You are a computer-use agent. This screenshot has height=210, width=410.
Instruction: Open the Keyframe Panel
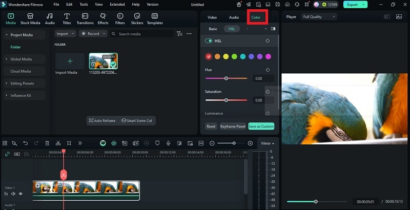(x=233, y=126)
